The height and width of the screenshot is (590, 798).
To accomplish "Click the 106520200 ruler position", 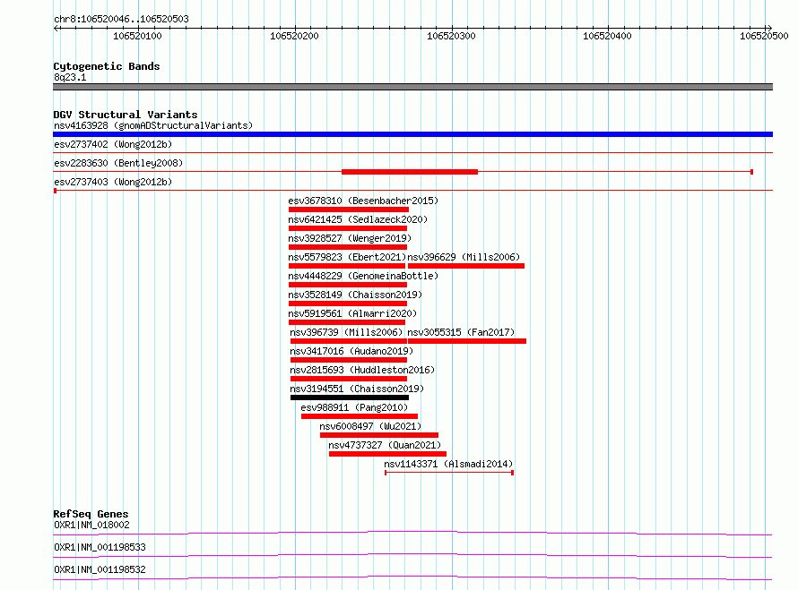I will (294, 36).
